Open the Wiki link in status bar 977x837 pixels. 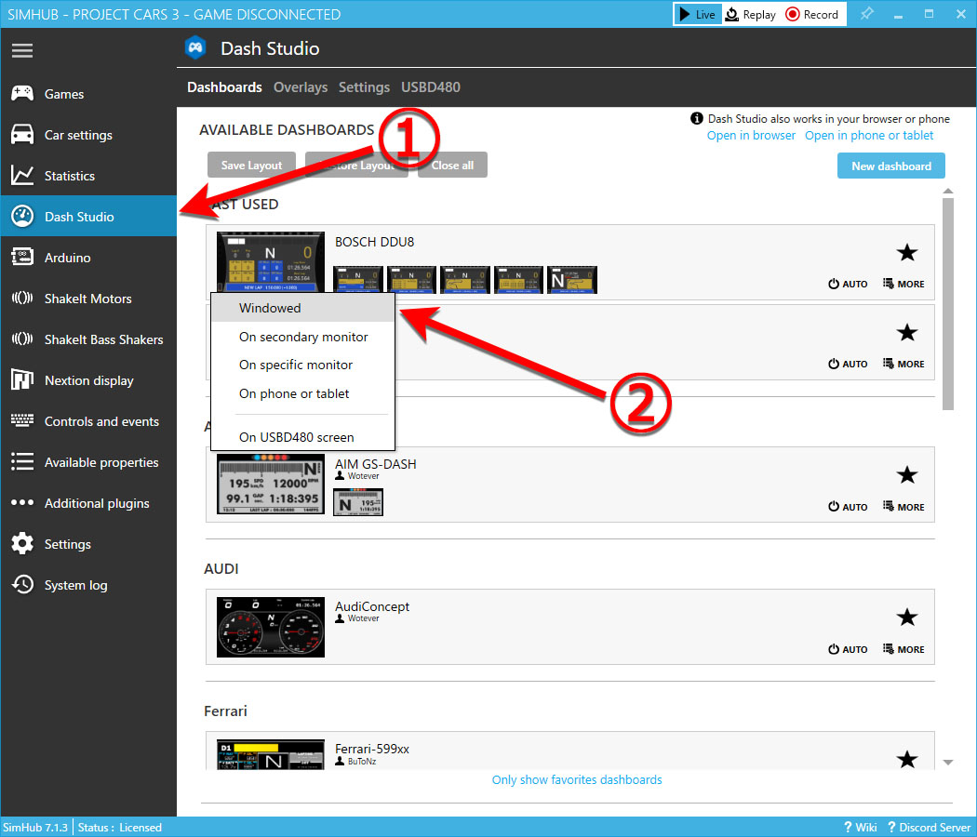click(x=860, y=827)
